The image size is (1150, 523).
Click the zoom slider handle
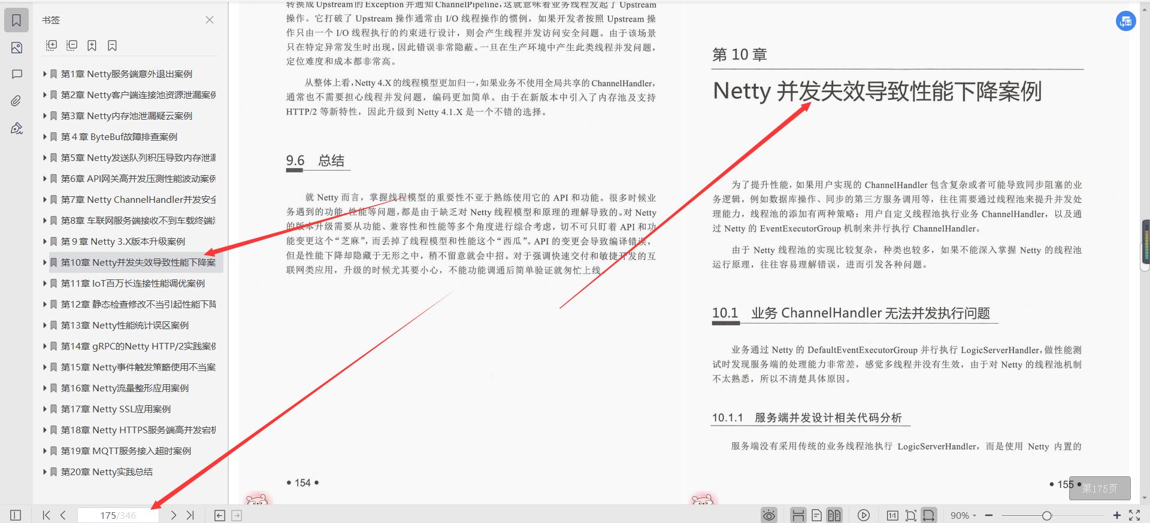click(x=1046, y=515)
